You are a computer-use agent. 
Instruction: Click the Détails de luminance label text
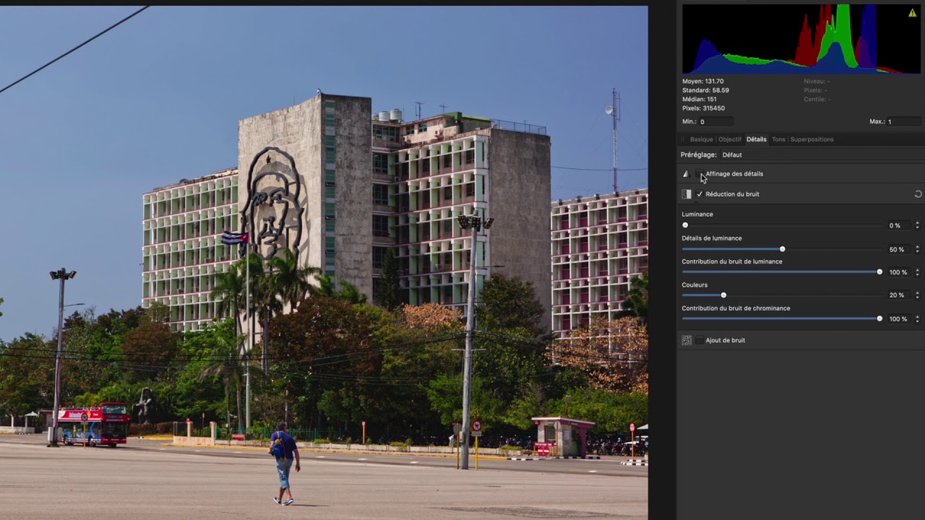click(x=712, y=238)
